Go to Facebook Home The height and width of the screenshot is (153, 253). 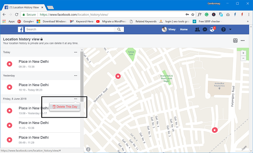184,30
